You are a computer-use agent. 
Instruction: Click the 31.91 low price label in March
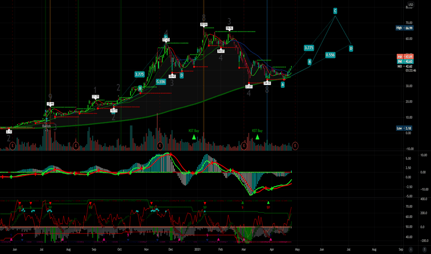coord(249,86)
